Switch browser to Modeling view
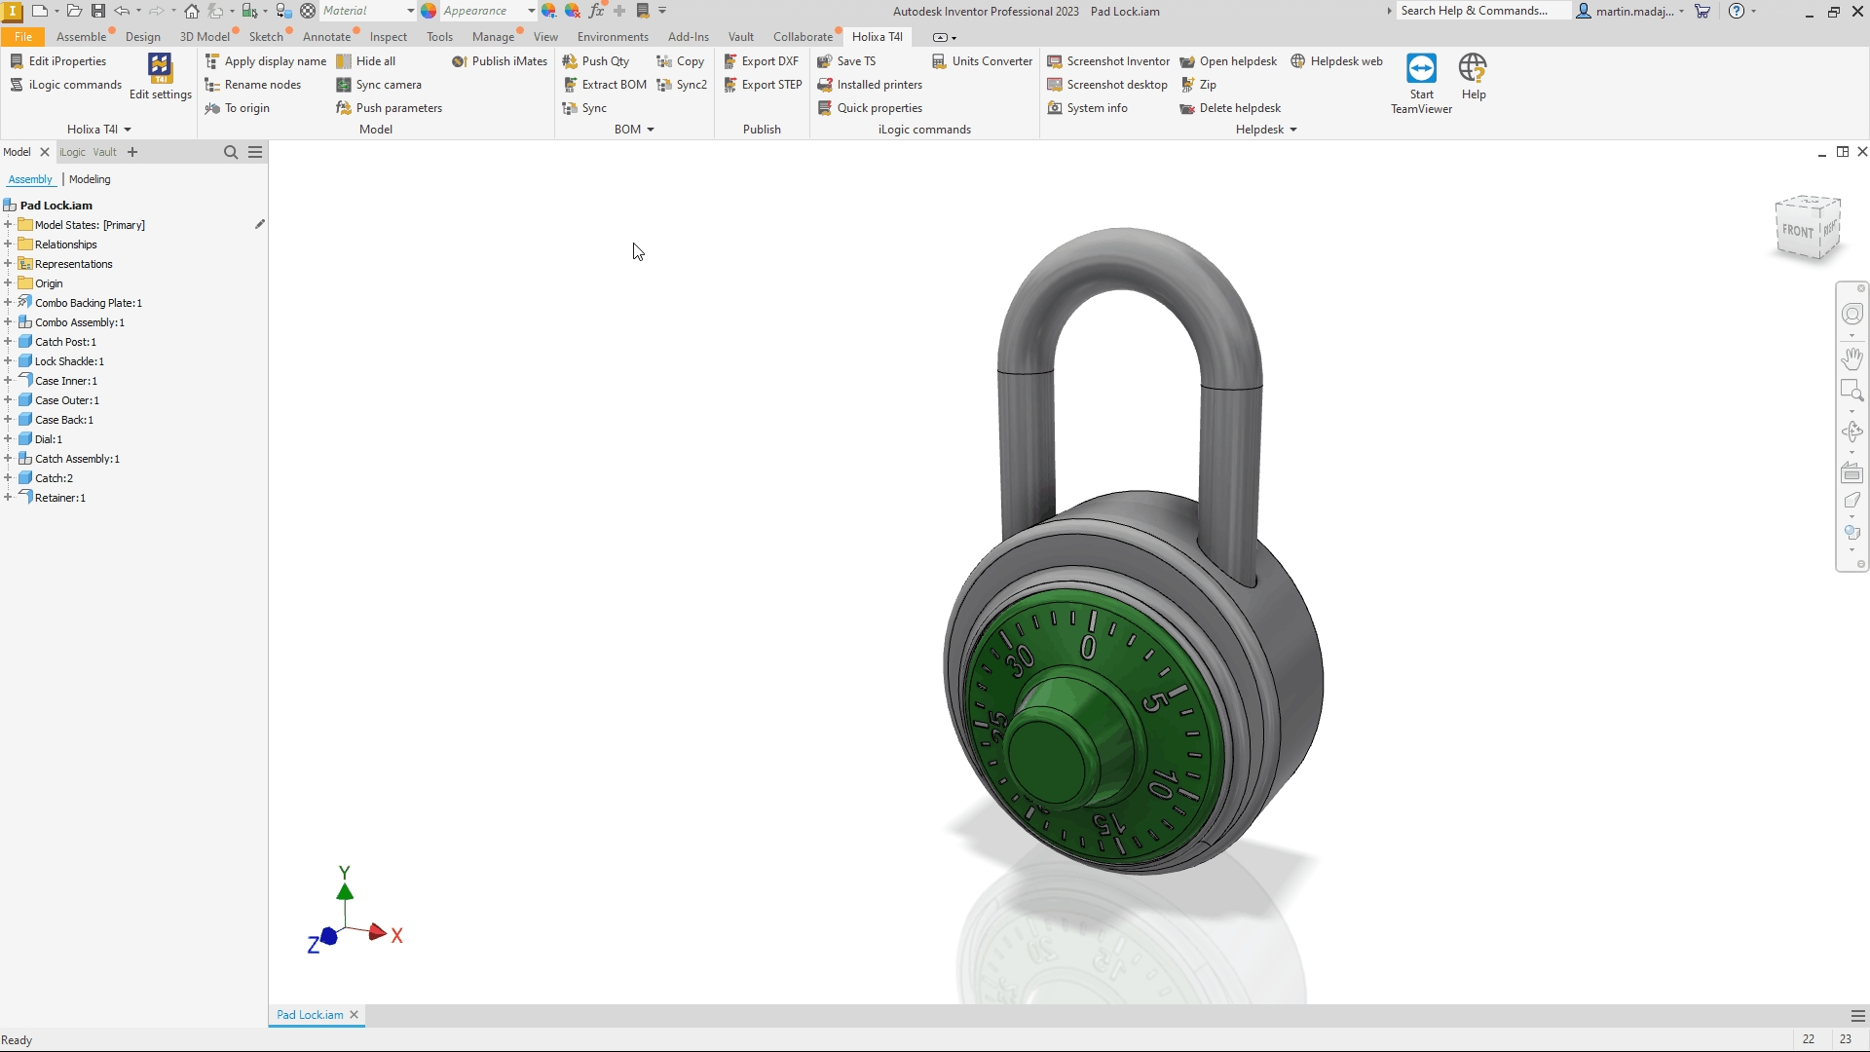The height and width of the screenshot is (1052, 1870). coord(90,179)
